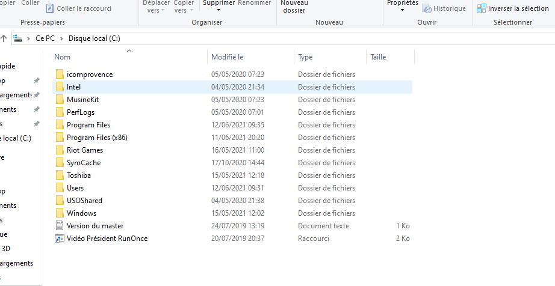This screenshot has height=286, width=555.
Task: Click the up arrow navigation icon
Action: click(4, 38)
